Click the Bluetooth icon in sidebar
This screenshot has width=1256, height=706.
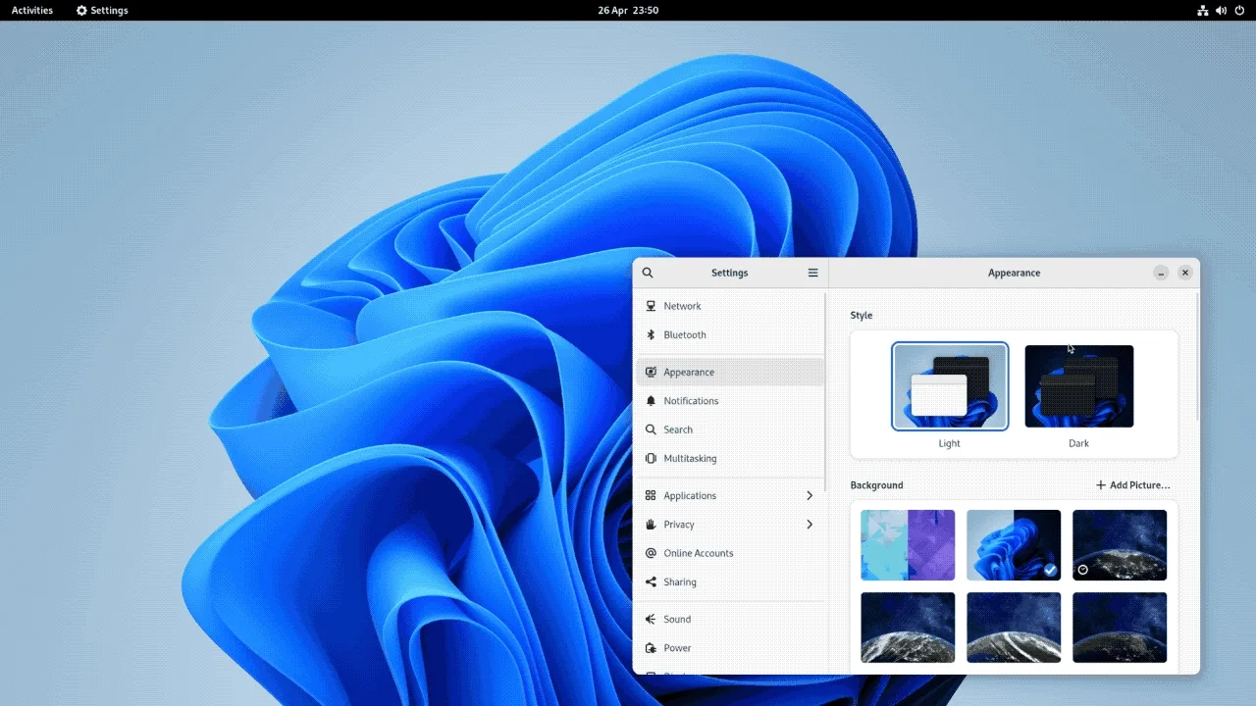pyautogui.click(x=651, y=334)
